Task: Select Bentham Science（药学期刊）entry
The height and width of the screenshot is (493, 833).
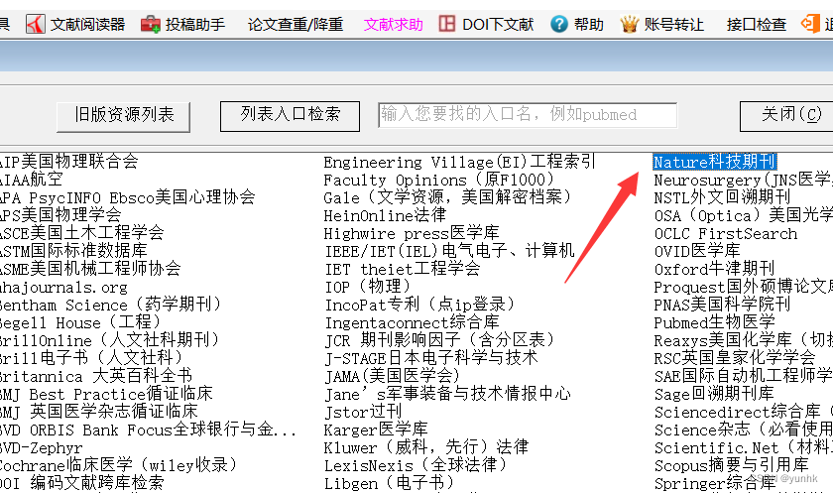Action: (x=110, y=305)
